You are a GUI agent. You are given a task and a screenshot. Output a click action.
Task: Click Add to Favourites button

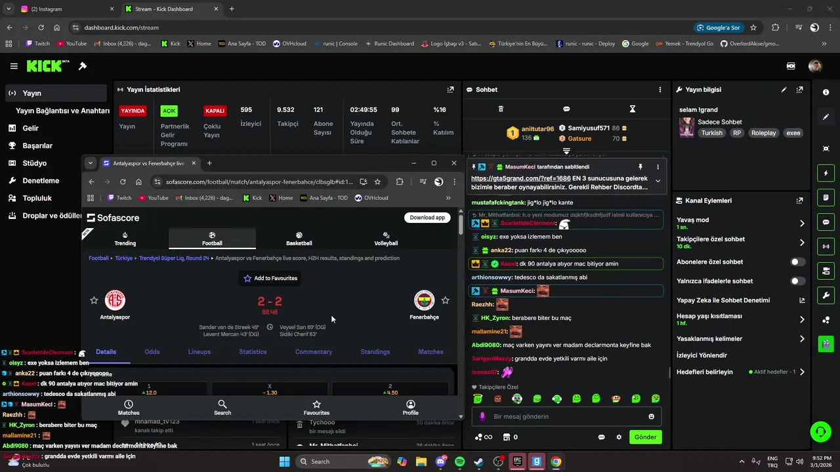point(270,279)
